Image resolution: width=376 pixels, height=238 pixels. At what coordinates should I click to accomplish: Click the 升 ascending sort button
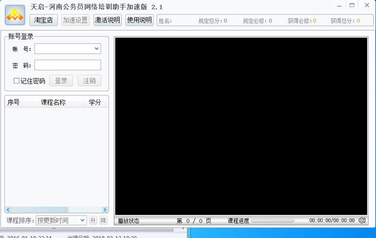point(93,220)
